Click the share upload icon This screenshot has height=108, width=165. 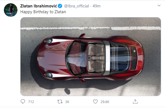(x=135, y=102)
